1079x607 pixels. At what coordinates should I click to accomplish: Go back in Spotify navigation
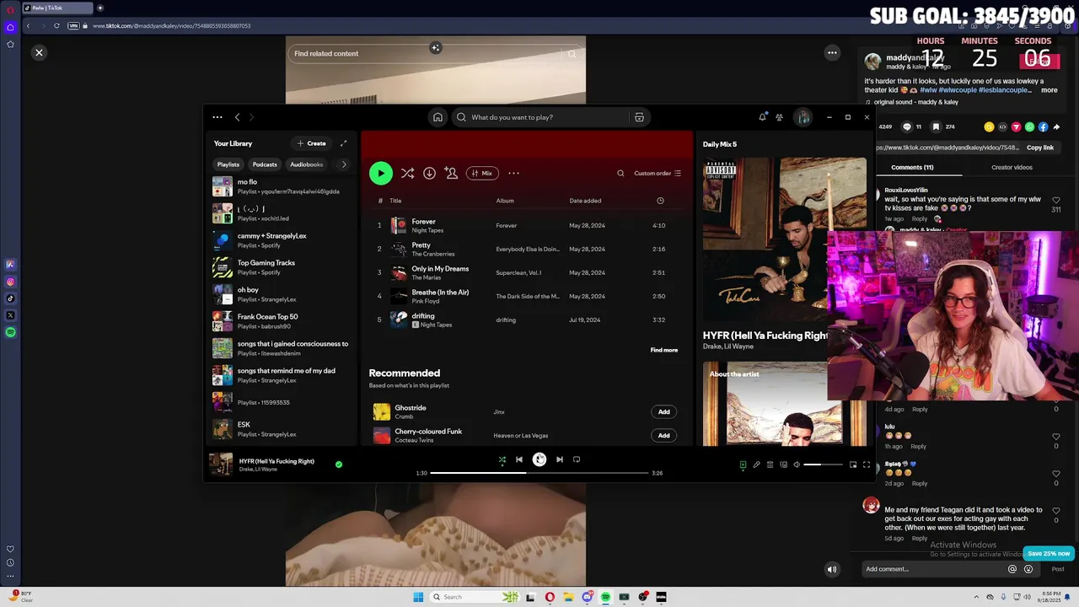237,117
